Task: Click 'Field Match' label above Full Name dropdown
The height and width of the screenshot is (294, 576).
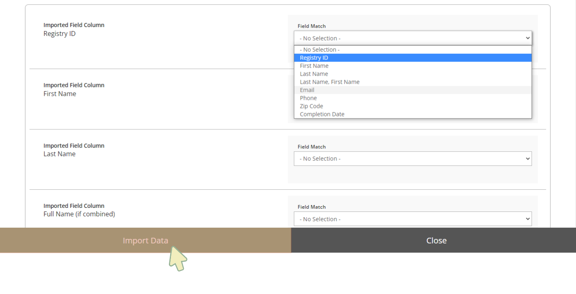Action: (x=311, y=207)
